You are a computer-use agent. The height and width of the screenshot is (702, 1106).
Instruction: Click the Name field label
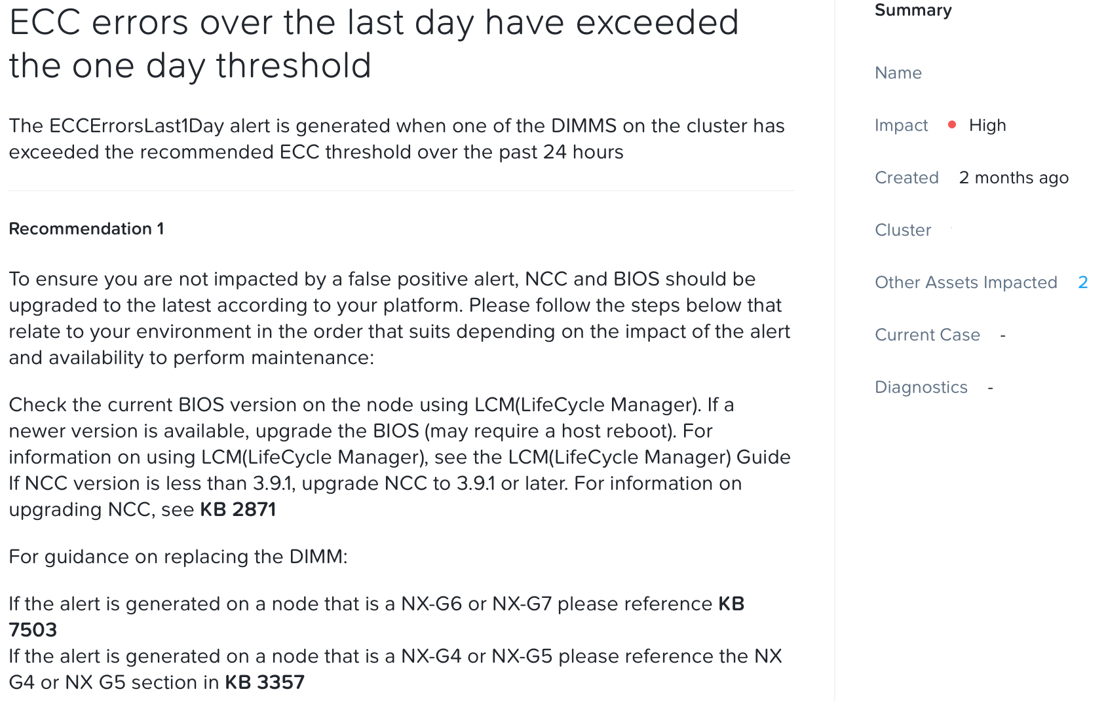point(898,73)
